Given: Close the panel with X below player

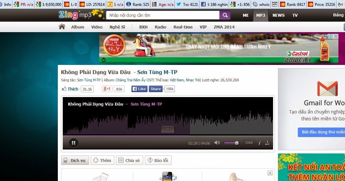Looking at the screenshot, I should pyautogui.click(x=270, y=173).
